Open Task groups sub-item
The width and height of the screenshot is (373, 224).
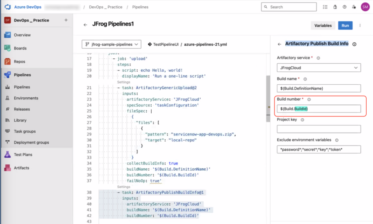coord(25,131)
